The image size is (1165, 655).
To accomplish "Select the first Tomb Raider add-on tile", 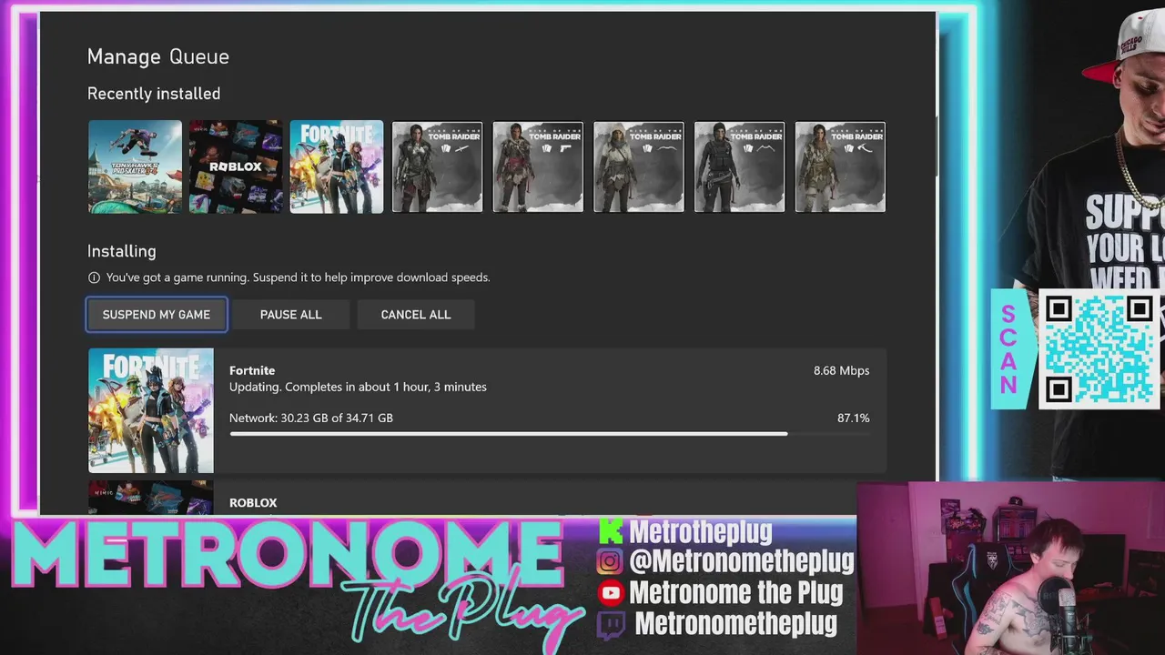I will coord(437,167).
